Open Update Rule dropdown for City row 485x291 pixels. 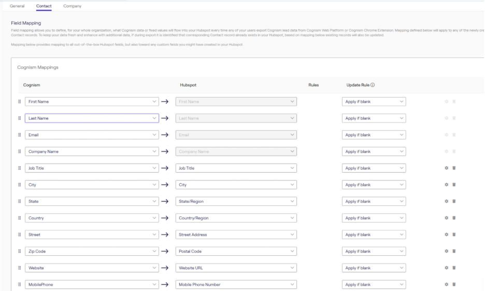[x=374, y=185]
